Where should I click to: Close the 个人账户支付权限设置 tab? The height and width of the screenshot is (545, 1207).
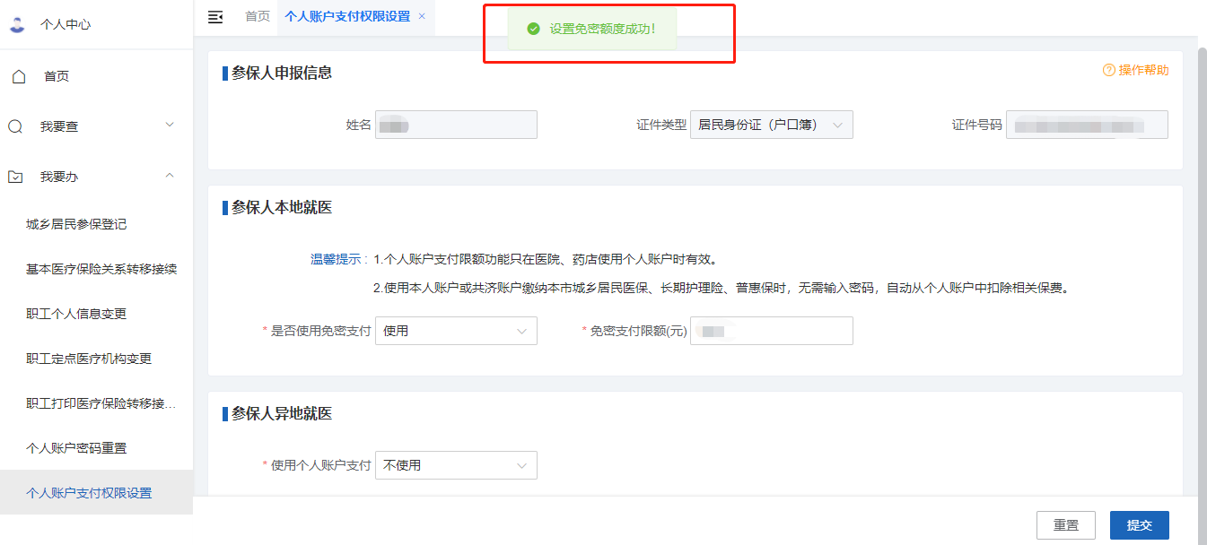point(421,15)
